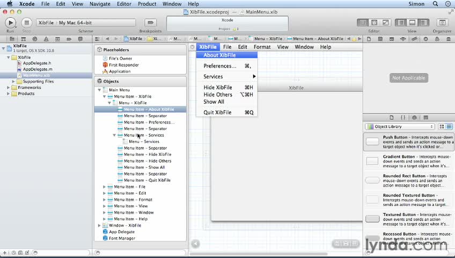Expand Window - XibFile in outline

(x=99, y=225)
